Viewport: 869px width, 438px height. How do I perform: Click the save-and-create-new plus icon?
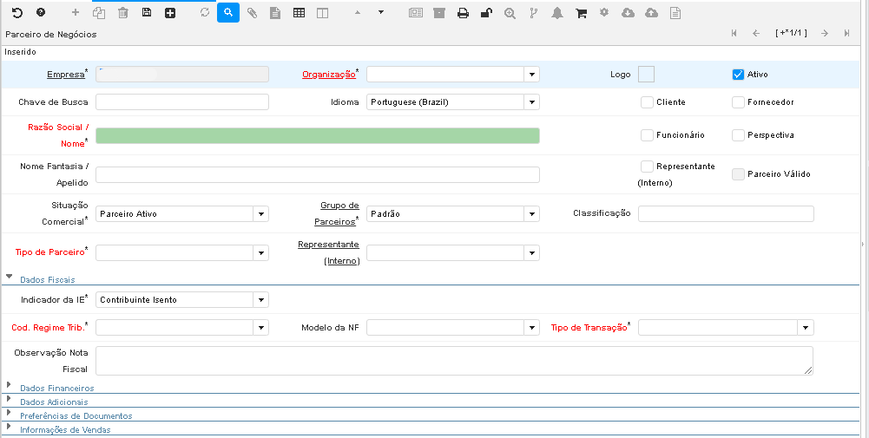(x=170, y=13)
